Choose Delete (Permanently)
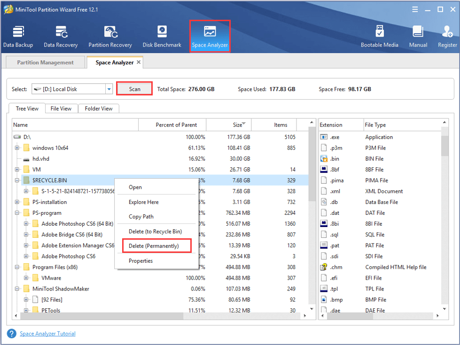 [x=156, y=246]
